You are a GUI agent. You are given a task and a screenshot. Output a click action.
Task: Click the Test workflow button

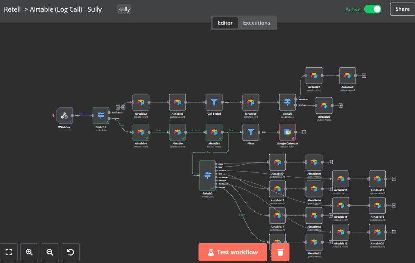point(233,252)
